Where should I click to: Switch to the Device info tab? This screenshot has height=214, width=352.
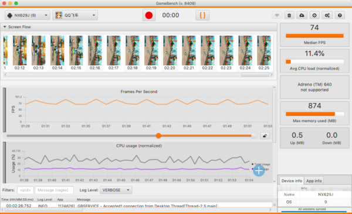[x=292, y=181]
